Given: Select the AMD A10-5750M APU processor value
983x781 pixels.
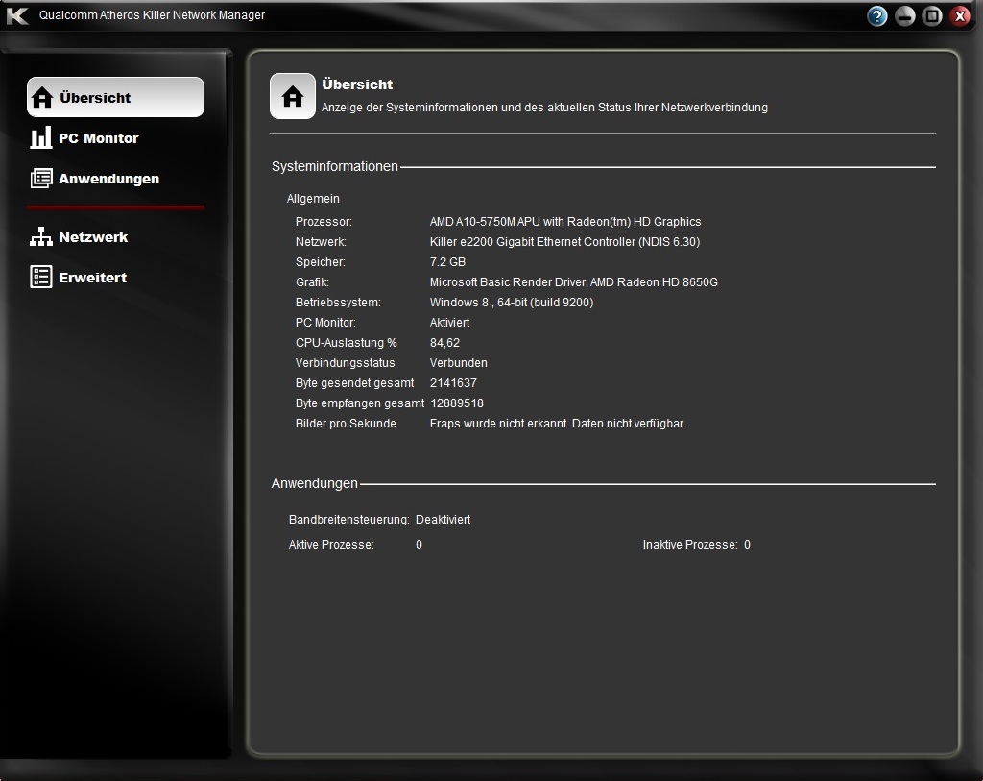Looking at the screenshot, I should tap(565, 222).
